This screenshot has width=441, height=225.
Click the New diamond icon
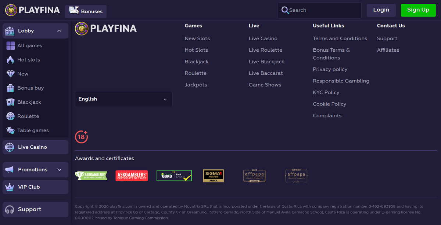point(11,74)
